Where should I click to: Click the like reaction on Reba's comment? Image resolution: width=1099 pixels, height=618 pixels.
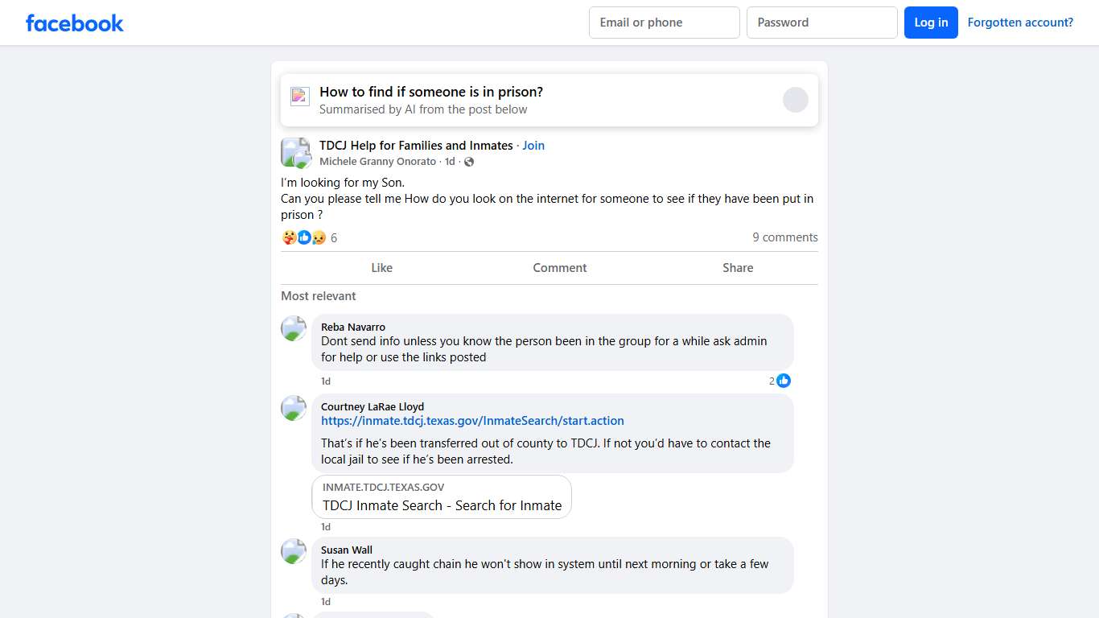pyautogui.click(x=784, y=381)
